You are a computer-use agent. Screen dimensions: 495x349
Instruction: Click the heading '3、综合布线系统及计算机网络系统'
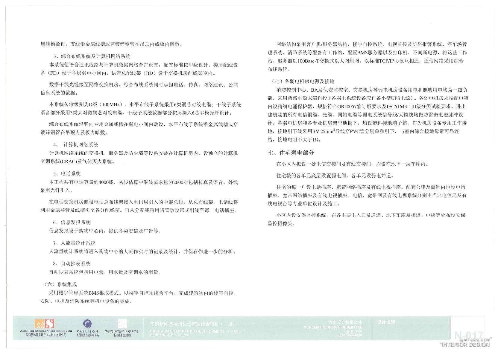point(92,56)
